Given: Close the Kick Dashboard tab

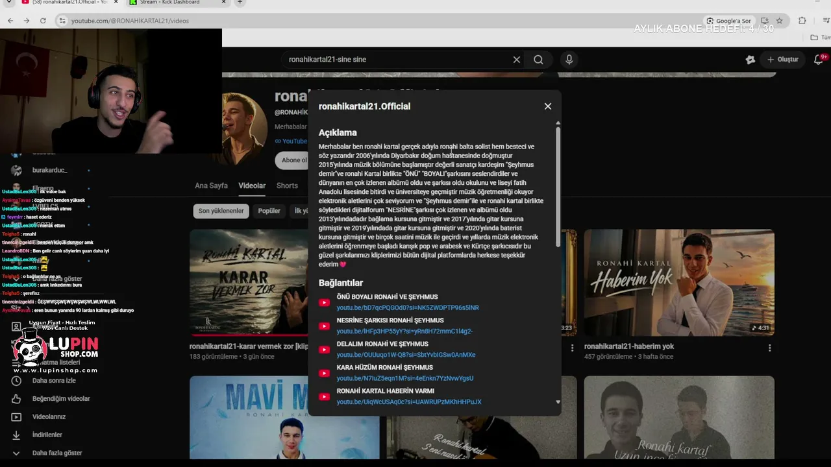Looking at the screenshot, I should (224, 3).
